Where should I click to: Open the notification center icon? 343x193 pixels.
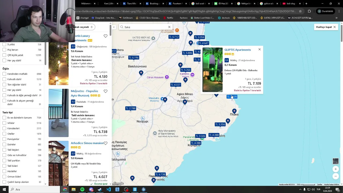point(337,190)
